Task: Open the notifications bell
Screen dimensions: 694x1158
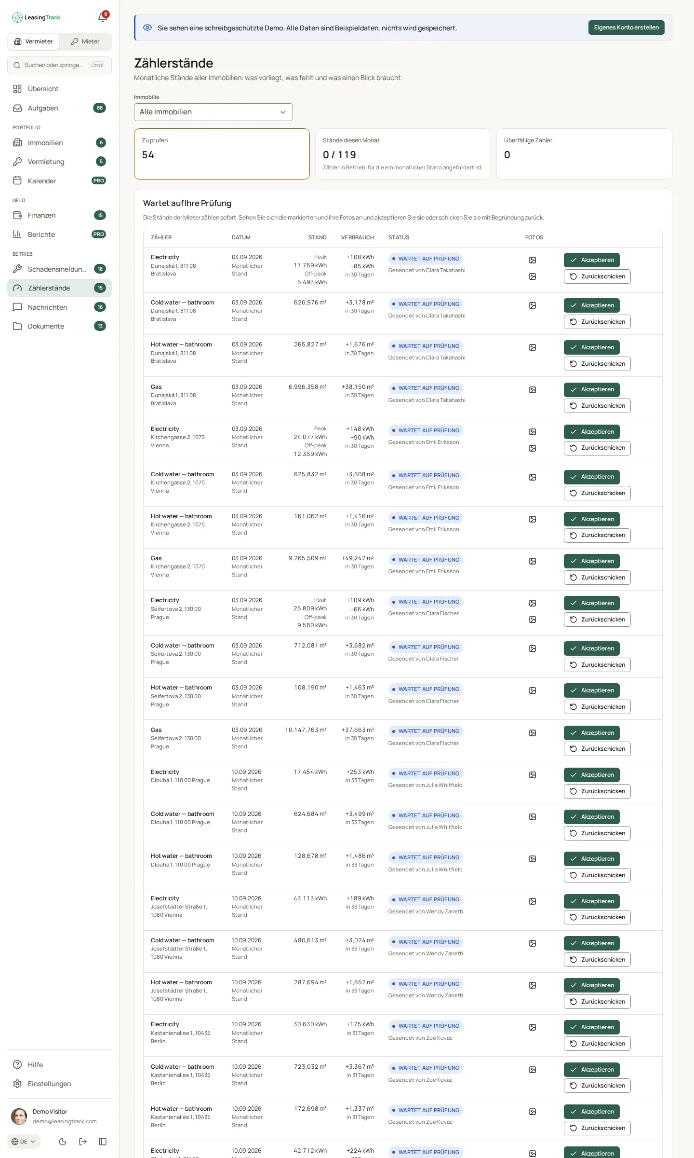Action: [x=102, y=17]
